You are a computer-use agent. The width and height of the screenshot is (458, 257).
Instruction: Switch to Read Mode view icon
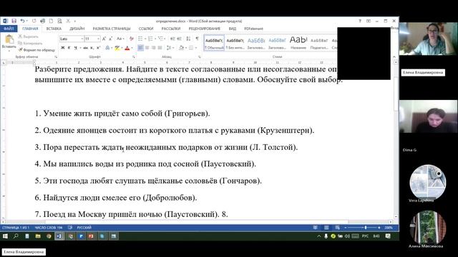315,228
